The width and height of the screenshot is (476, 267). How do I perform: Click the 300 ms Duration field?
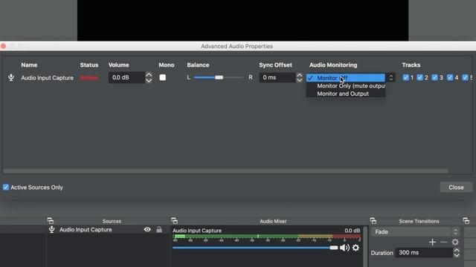[424, 252]
